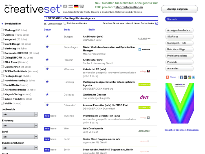Tick the Praktika ausblenden checkbox
Screen dimensions: 205x154
(65, 23)
